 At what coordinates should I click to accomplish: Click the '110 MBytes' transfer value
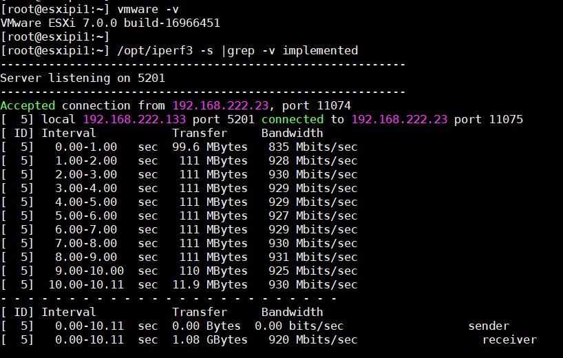[213, 271]
